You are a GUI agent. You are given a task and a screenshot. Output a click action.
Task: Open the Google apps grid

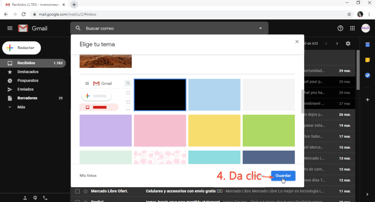point(352,28)
